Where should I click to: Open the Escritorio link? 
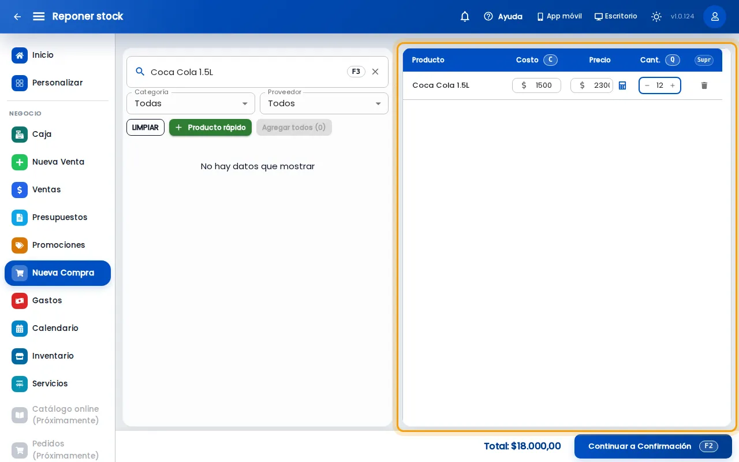click(x=616, y=17)
